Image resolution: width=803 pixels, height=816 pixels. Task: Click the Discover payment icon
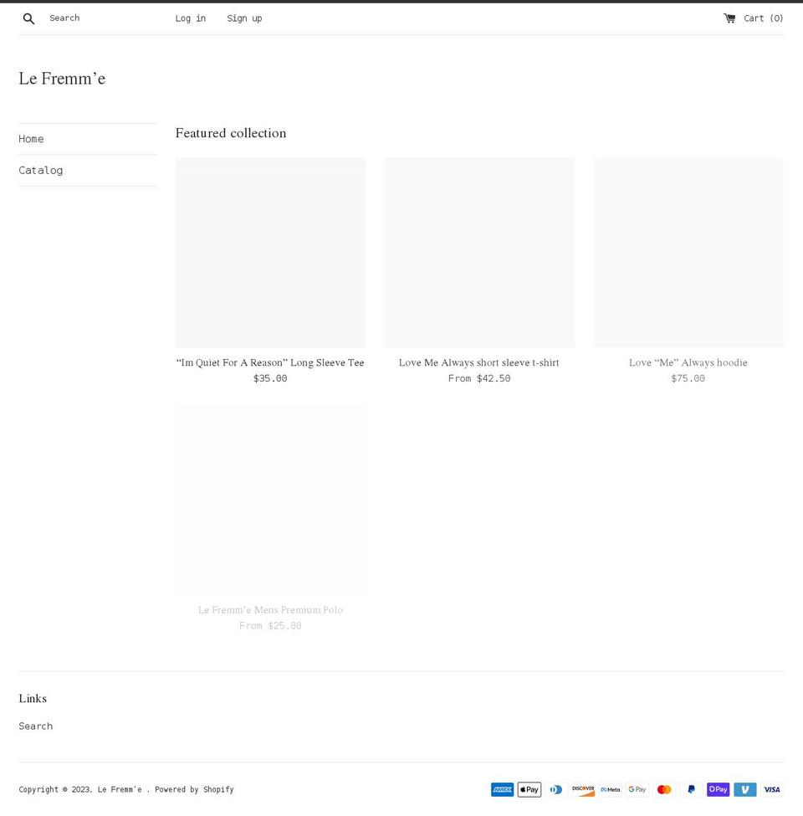click(x=583, y=789)
